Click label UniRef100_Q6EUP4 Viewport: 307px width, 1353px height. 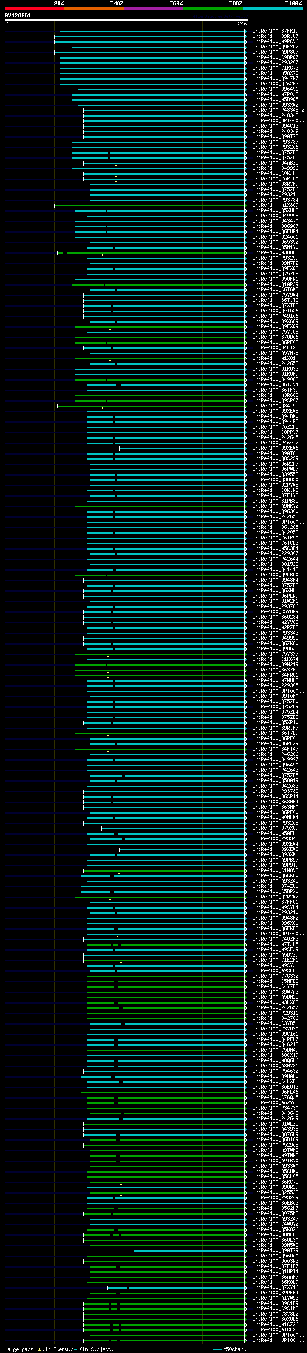pos(275,232)
